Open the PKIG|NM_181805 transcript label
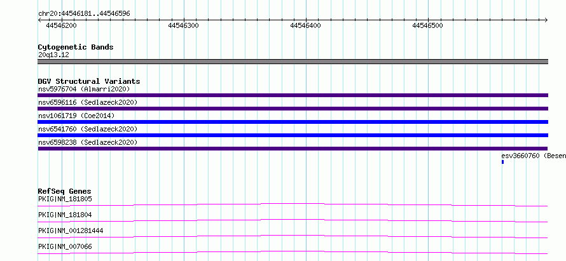Screen dimensions: 566x261 point(65,199)
